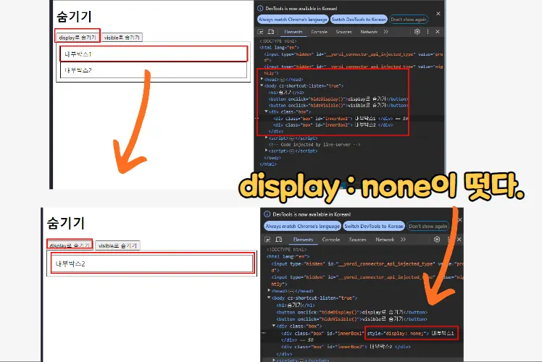Select 'Code injected by live-server' comment row
Screen dimensions: 542x362
pos(314,144)
